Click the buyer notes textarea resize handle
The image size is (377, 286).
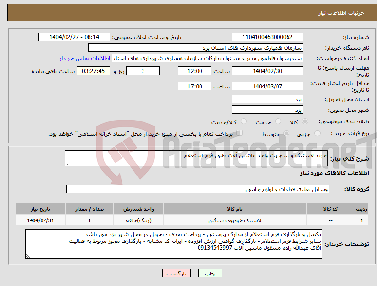pos(28,256)
